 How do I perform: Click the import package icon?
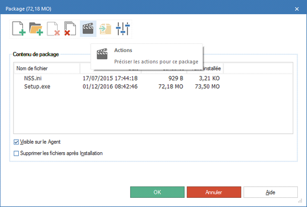(106, 29)
